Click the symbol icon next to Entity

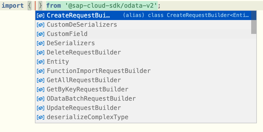[41, 62]
